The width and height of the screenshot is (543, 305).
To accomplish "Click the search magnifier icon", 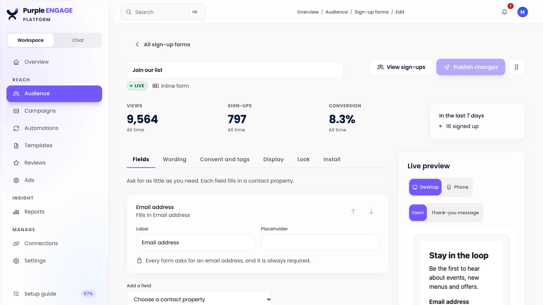I will point(129,12).
